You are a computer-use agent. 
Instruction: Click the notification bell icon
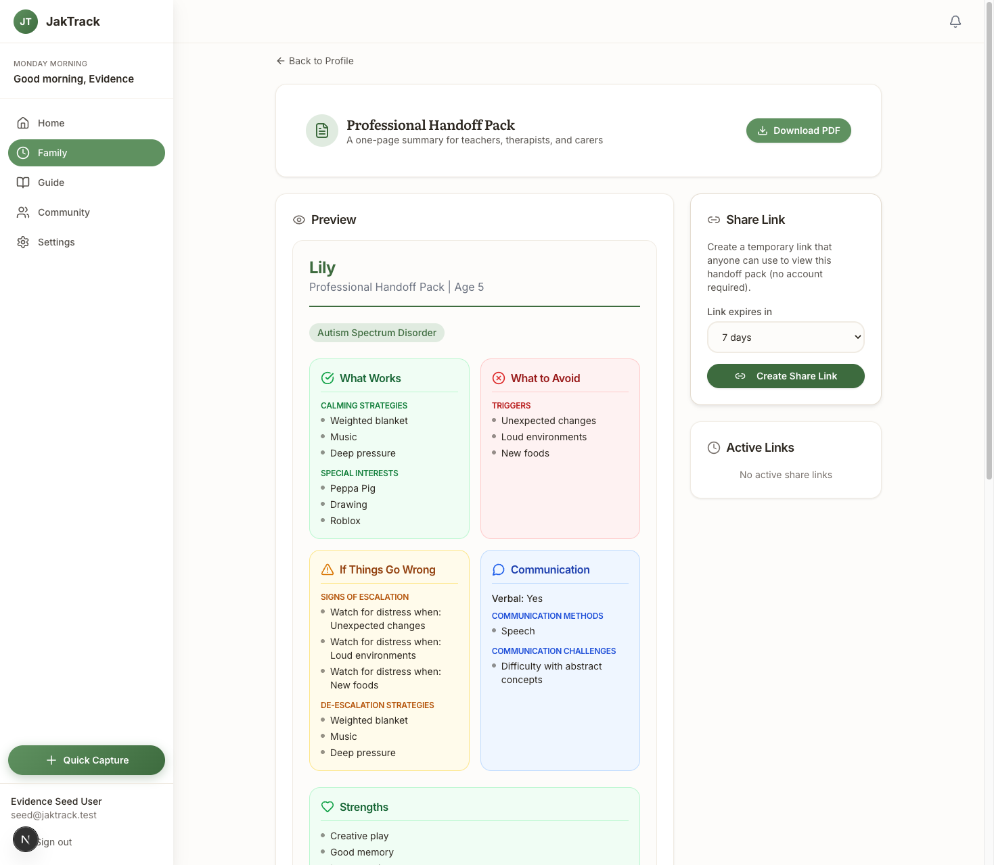(955, 22)
